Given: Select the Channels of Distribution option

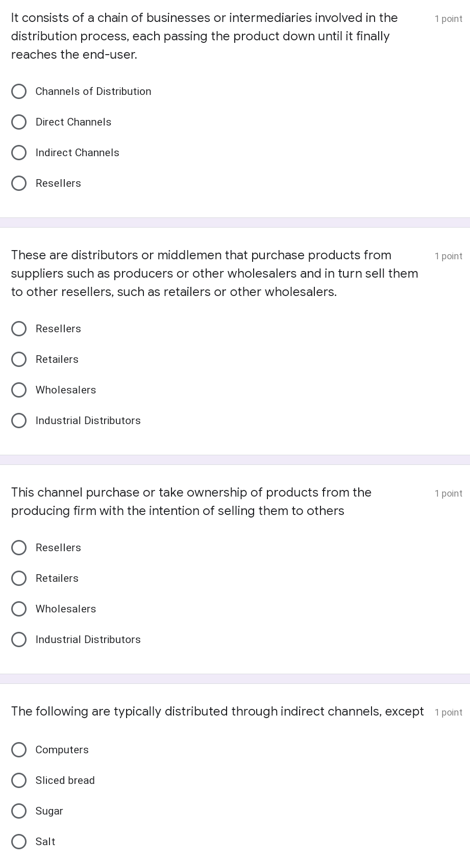Looking at the screenshot, I should click(19, 91).
